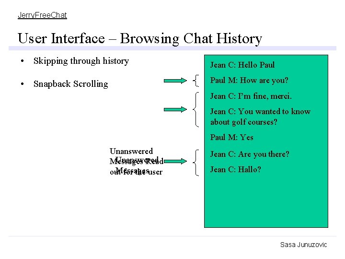
Task: Click the 'Unanswered Messages Read out' label
Action: pyautogui.click(x=137, y=162)
